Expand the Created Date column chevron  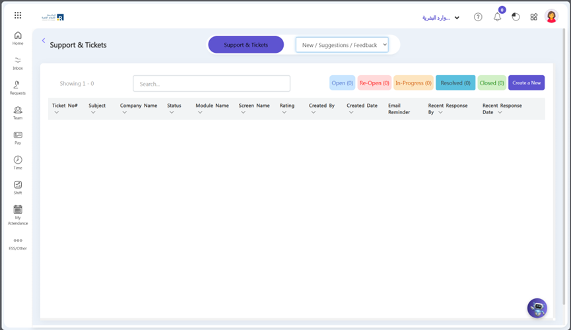tap(351, 113)
